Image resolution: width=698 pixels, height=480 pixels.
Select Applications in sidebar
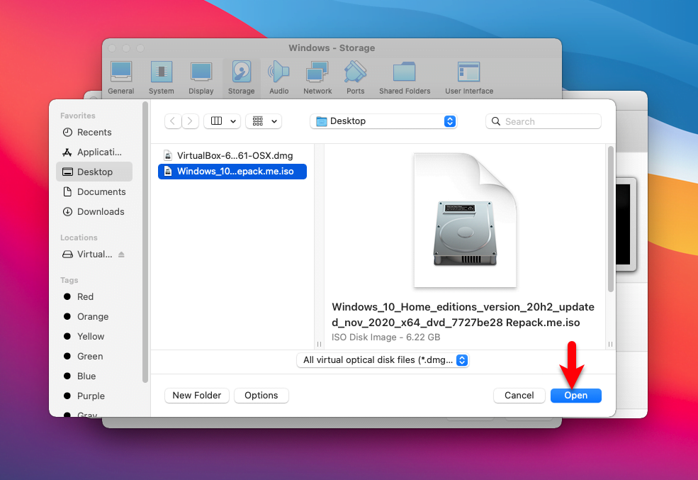pos(94,152)
